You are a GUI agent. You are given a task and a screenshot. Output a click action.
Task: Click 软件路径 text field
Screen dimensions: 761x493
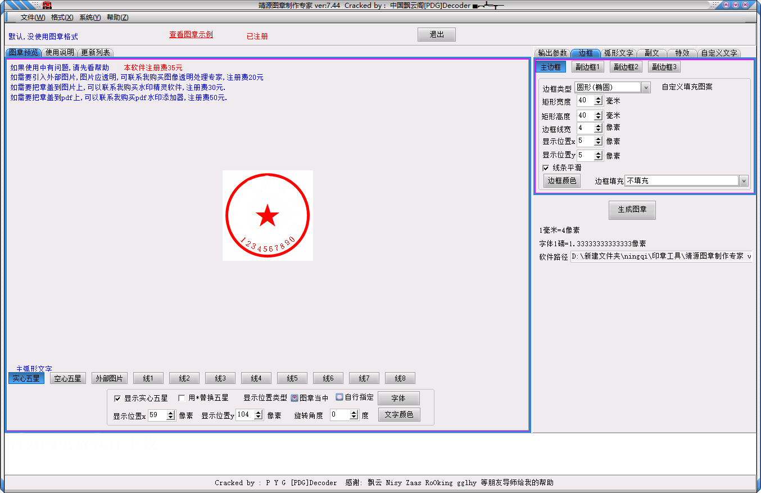[x=661, y=256]
